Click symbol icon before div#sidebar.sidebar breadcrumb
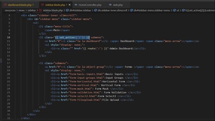The image size is (215, 121). coord(67,10)
